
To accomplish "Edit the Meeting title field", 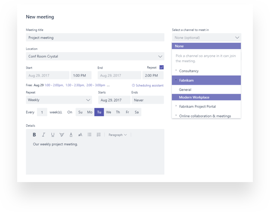I will coord(95,38).
